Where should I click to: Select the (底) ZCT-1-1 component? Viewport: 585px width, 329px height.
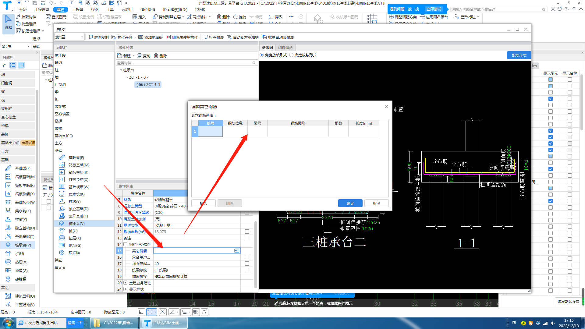pyautogui.click(x=148, y=85)
